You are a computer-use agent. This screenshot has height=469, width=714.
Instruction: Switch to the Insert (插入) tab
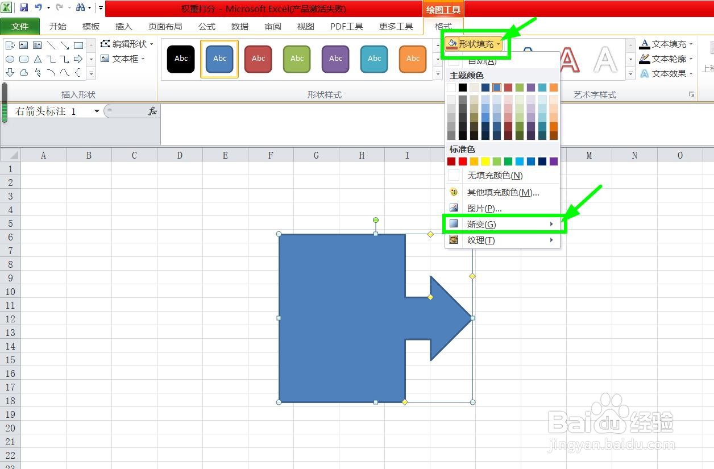tap(124, 26)
